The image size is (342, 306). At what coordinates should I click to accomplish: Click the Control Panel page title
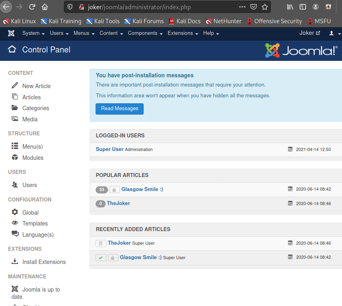coord(46,50)
